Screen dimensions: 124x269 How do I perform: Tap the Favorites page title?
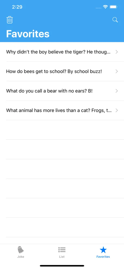28,34
